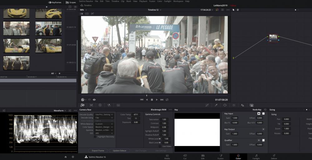Select the hand pan tool in node editor
Screen dimensions: 312x160
238,10
